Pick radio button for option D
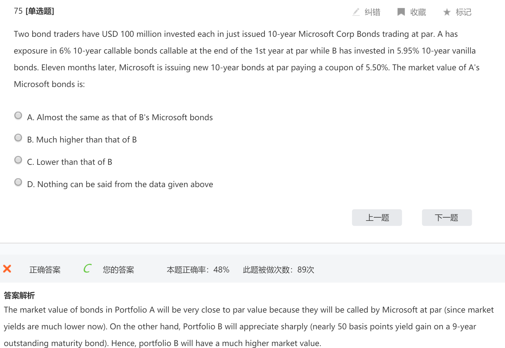This screenshot has width=505, height=348. (18, 182)
